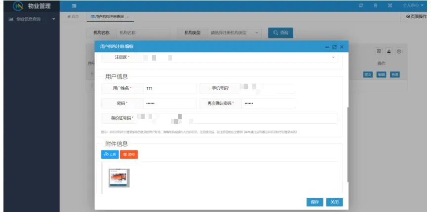
Task: Click the 保存 save button
Action: click(x=314, y=202)
